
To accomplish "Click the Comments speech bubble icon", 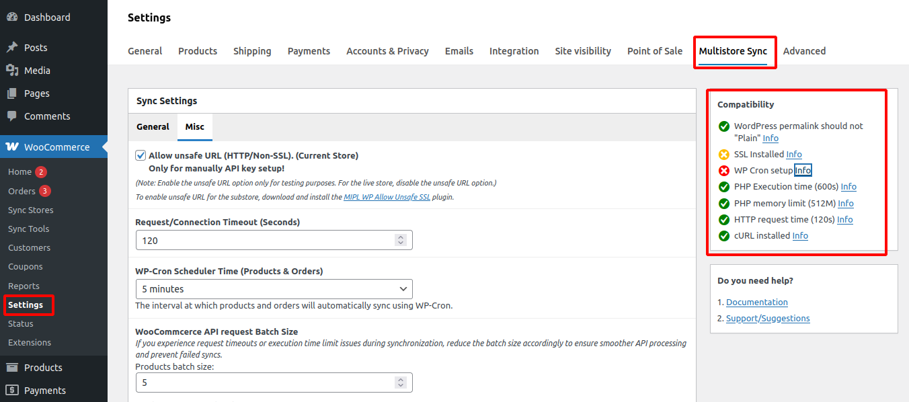I will [12, 116].
